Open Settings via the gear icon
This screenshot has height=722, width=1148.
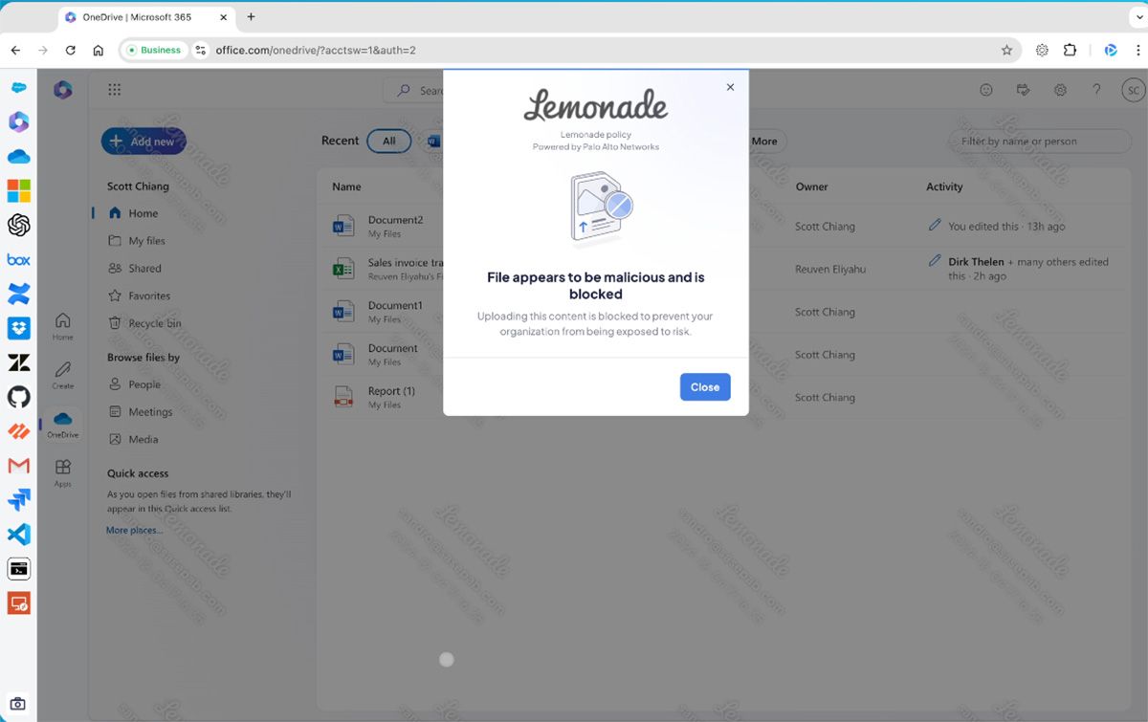(1060, 89)
